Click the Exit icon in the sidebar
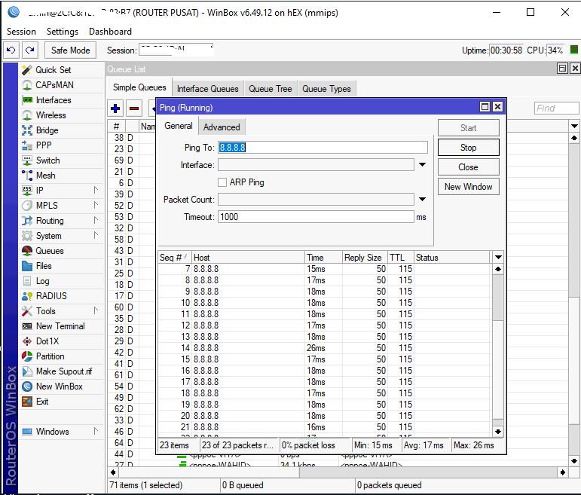This screenshot has height=495, width=581. (x=26, y=402)
